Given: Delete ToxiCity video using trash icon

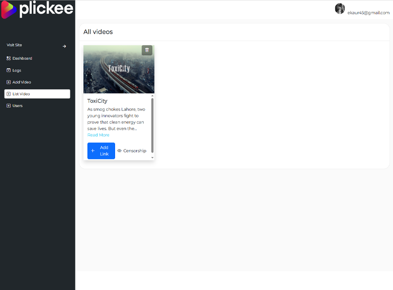Looking at the screenshot, I should [x=147, y=50].
